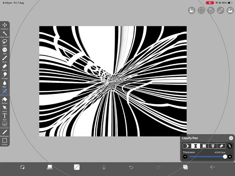Tap the Liquify Pen panel title
235x176 pixels.
point(190,138)
